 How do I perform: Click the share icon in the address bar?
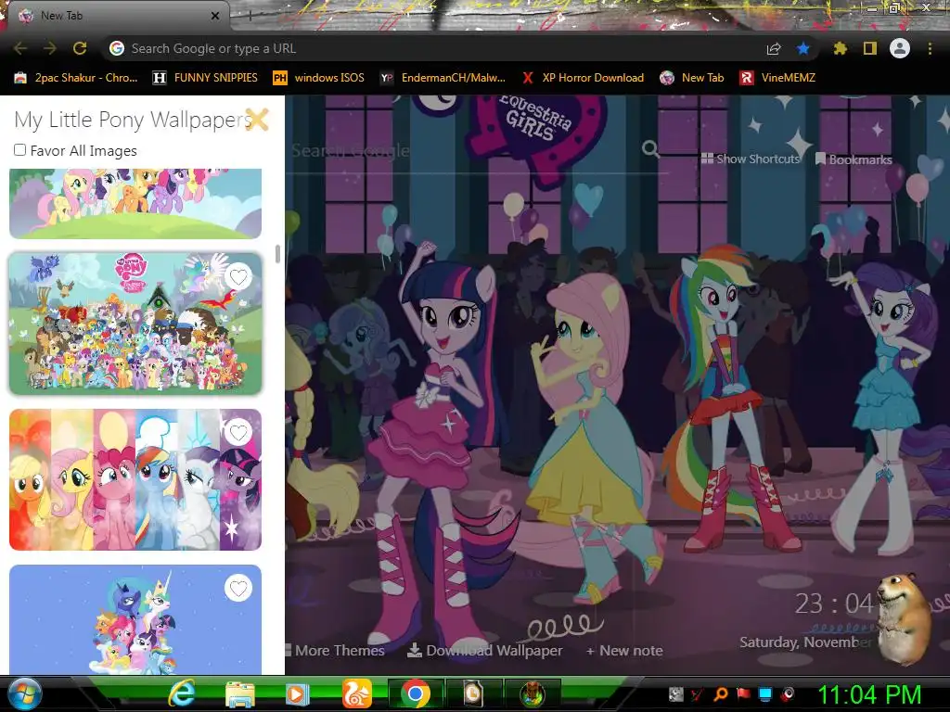tap(774, 49)
